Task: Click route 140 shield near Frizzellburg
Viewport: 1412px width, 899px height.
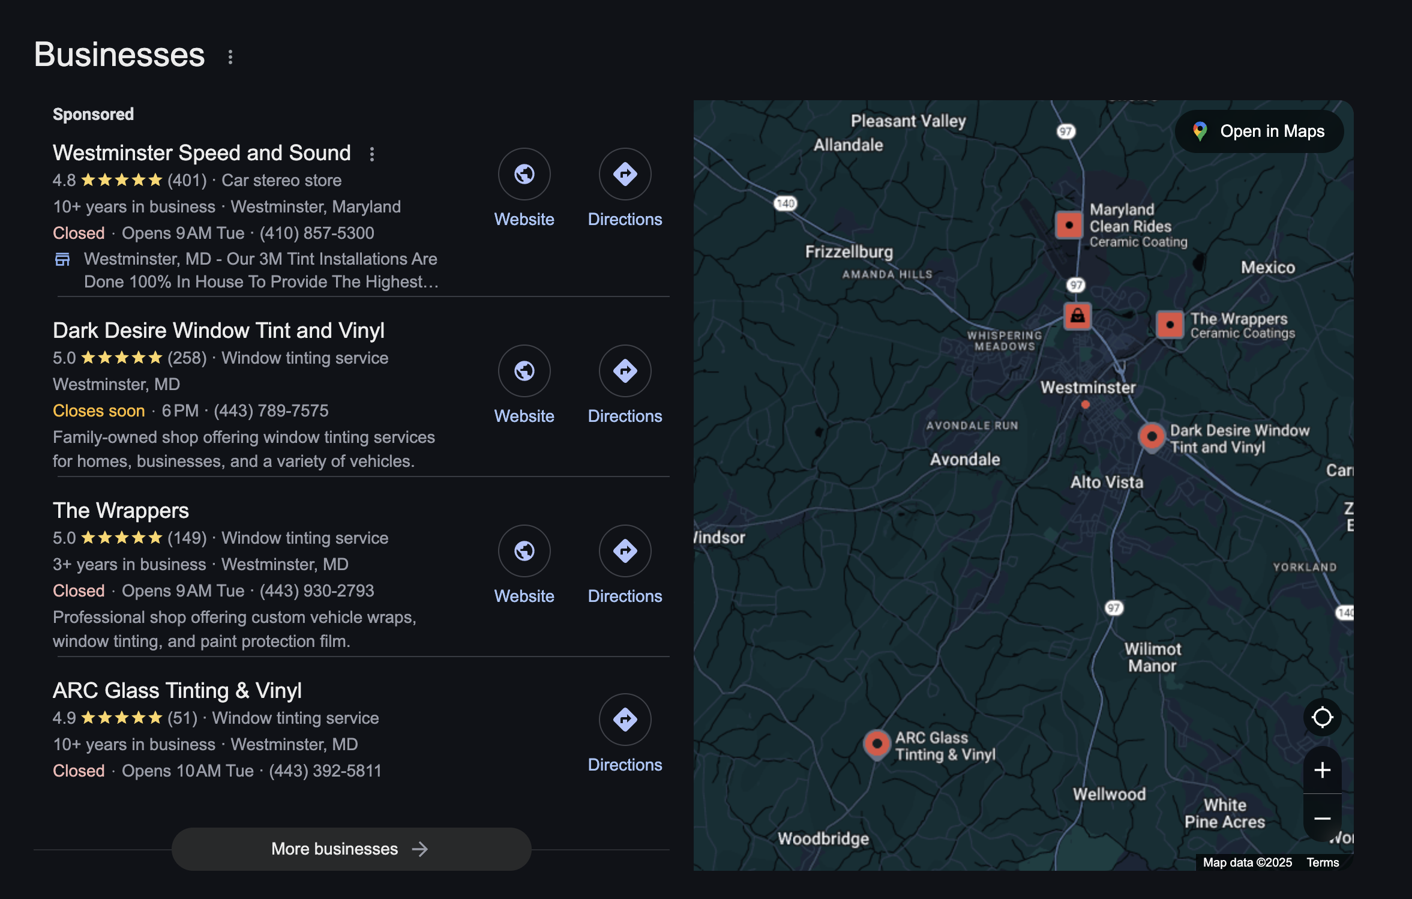Action: [786, 203]
